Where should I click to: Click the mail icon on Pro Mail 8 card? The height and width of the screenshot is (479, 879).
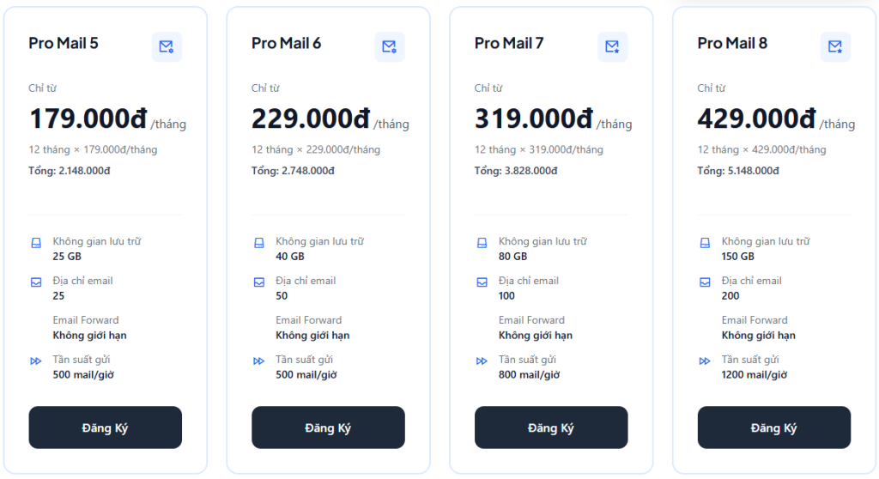coord(835,46)
